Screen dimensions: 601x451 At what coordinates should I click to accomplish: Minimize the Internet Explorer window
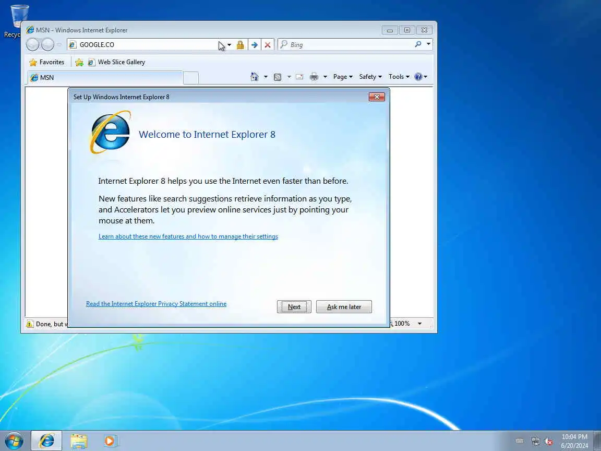pos(390,30)
